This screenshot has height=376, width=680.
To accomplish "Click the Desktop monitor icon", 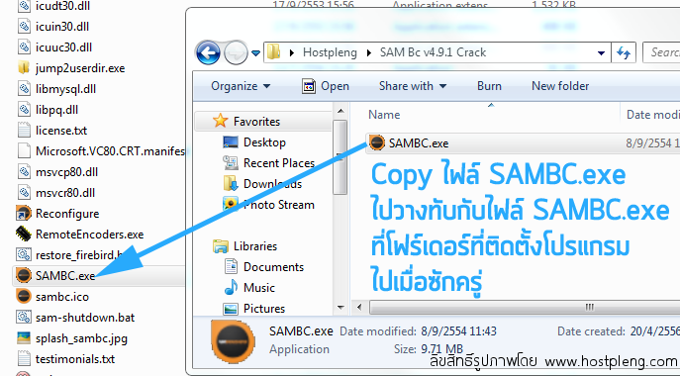I will [231, 141].
